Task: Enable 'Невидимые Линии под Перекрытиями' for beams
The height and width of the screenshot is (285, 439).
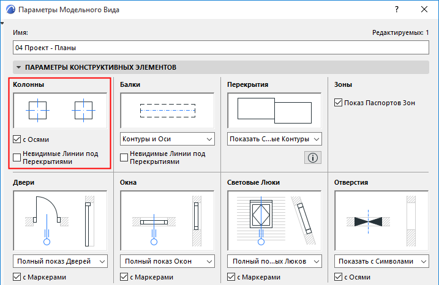Action: (124, 158)
